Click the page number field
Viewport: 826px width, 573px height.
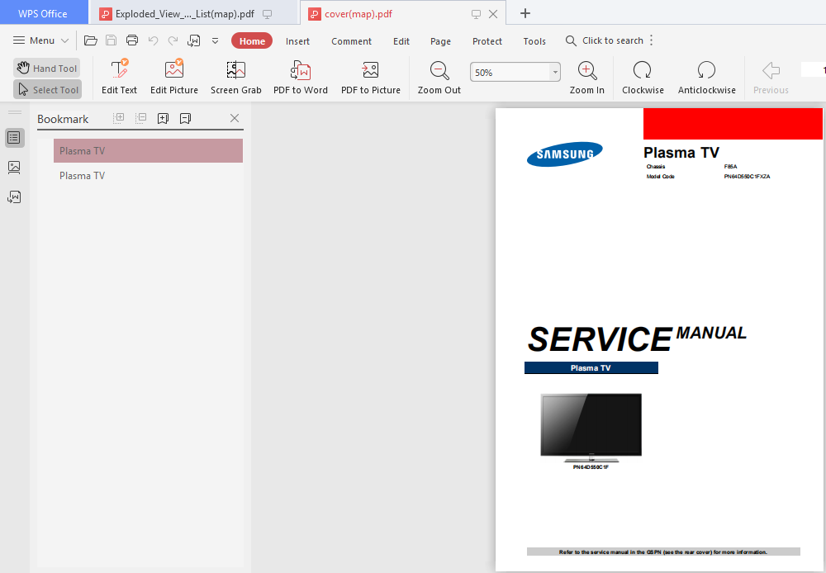click(814, 69)
